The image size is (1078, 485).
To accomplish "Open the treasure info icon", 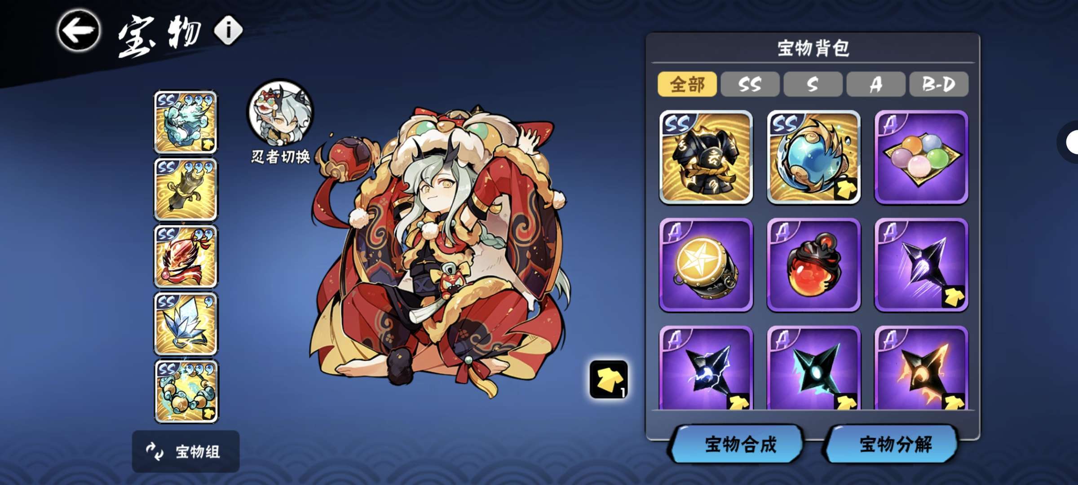I will pyautogui.click(x=229, y=31).
